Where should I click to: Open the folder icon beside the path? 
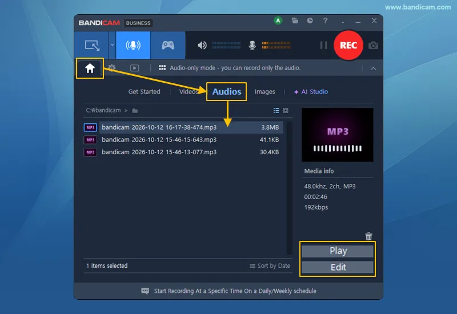click(135, 111)
